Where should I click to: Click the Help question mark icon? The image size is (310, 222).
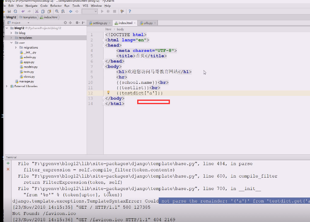click(130, 12)
